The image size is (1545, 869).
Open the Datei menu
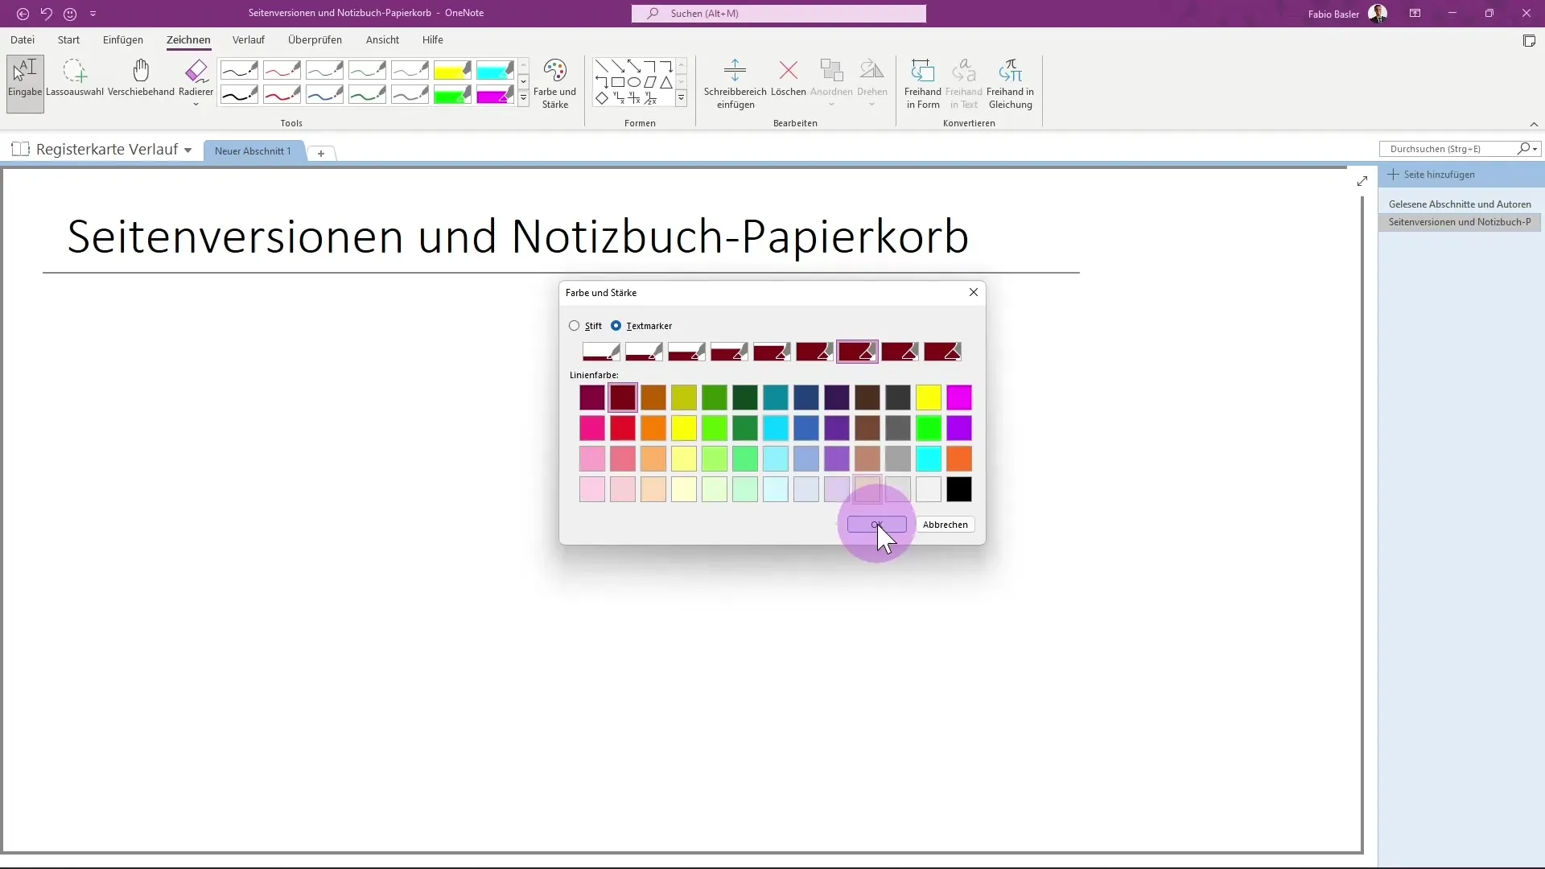pos(23,39)
